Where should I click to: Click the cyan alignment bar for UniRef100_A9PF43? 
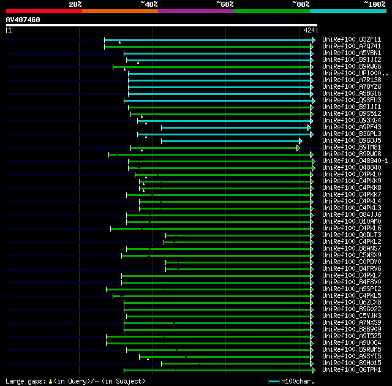(x=236, y=128)
